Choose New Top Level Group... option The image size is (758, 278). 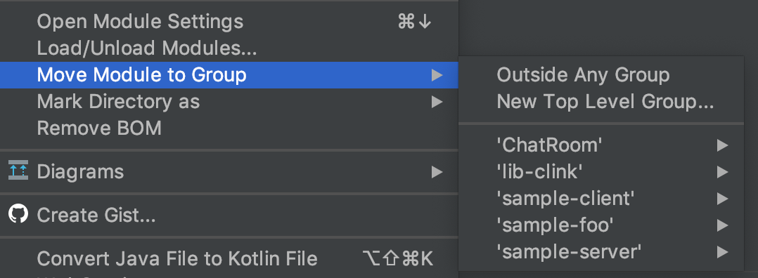pyautogui.click(x=601, y=102)
